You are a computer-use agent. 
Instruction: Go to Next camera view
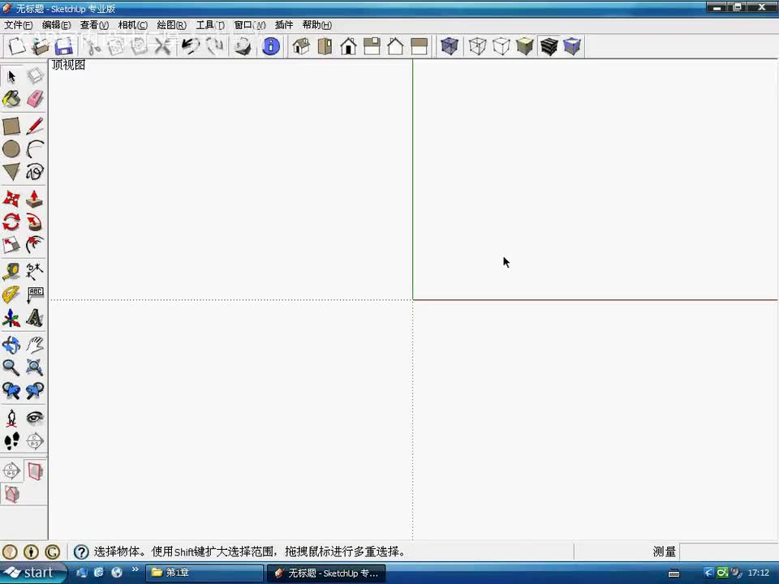point(35,391)
